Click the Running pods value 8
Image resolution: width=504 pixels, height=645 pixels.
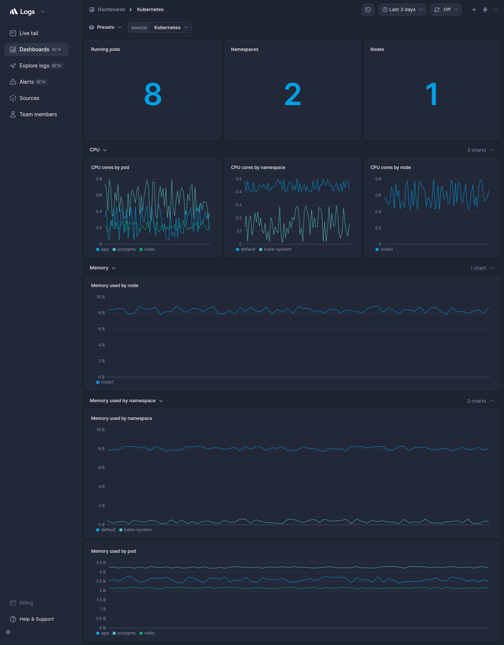point(153,95)
